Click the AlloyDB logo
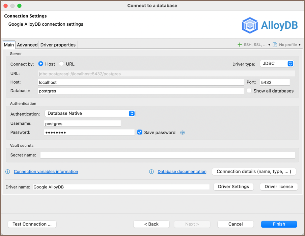Viewport: 305px width, 236px height. tap(270, 25)
